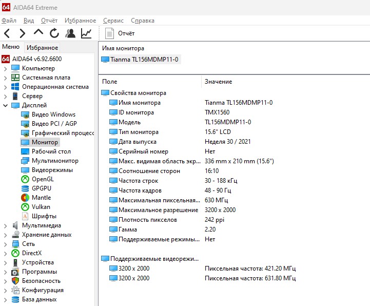This screenshot has width=370, height=306.
Task: Open the user management icon
Action: 70,33
